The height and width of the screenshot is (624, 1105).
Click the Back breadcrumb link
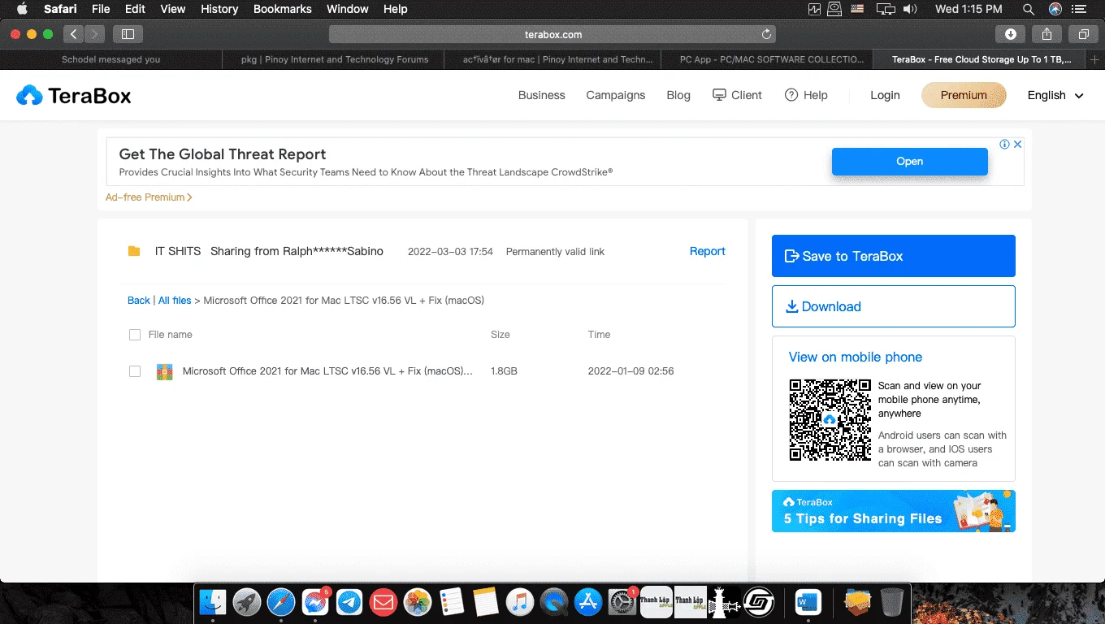138,301
